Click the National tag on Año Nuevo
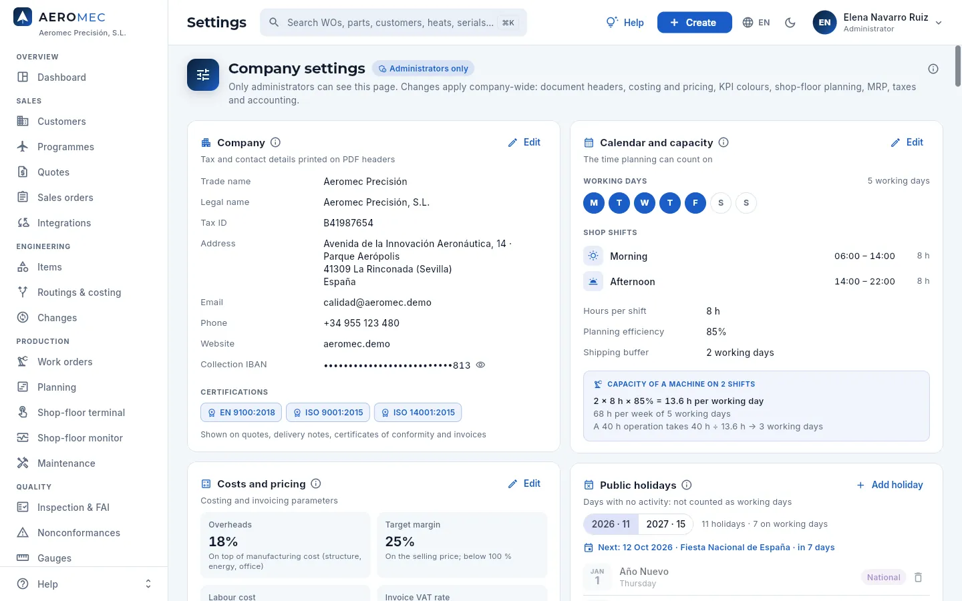This screenshot has width=962, height=601. (884, 578)
